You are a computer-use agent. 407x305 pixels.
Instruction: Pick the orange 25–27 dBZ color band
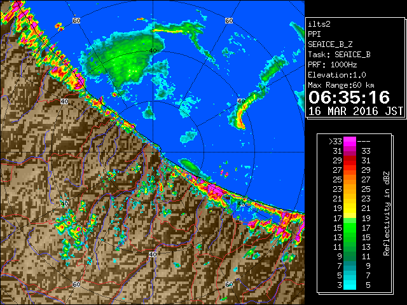350,180
